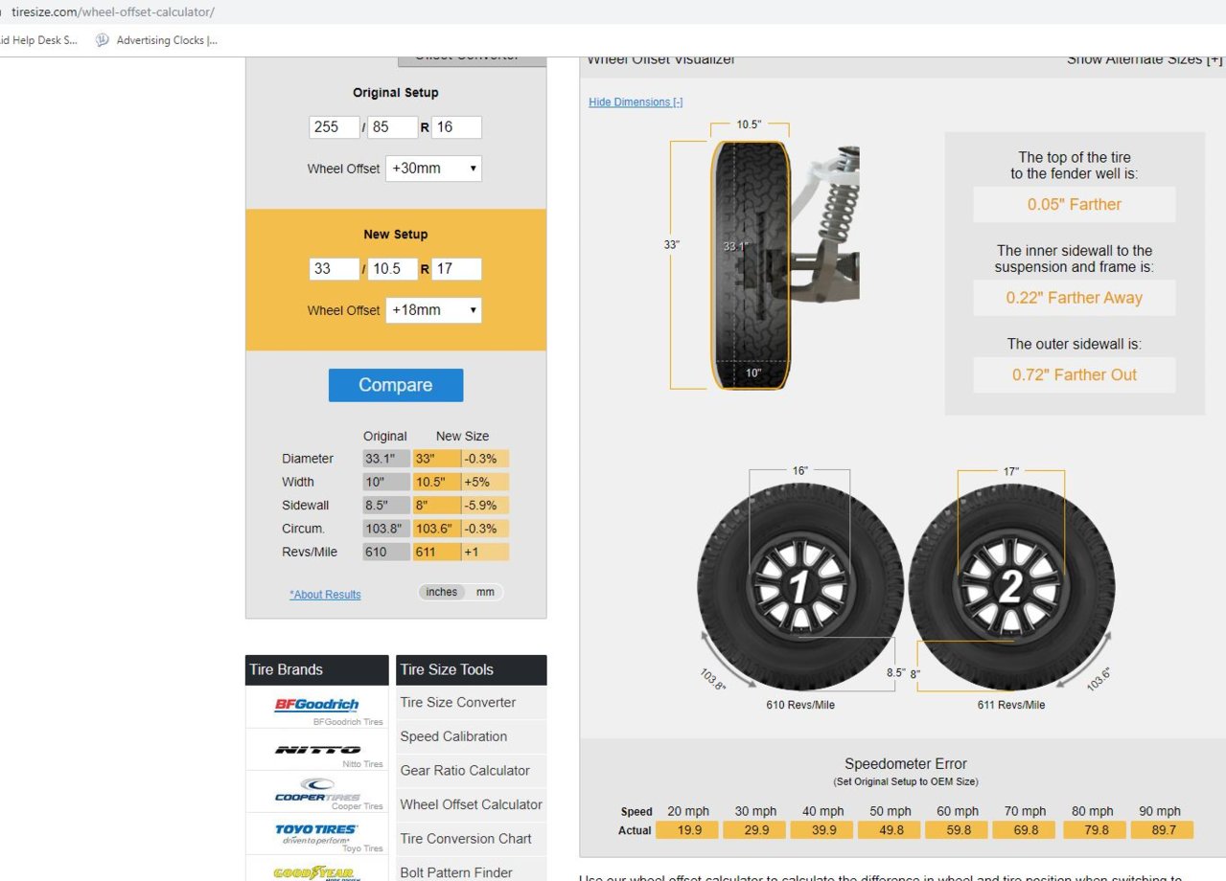The image size is (1226, 881).
Task: Open the About Results link
Action: (325, 595)
